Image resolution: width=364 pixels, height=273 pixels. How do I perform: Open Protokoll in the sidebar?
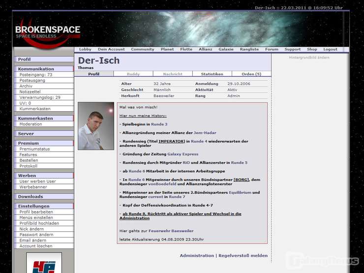(x=44, y=166)
